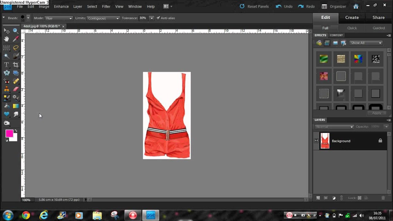Select the Gradient tool

[x=16, y=106]
